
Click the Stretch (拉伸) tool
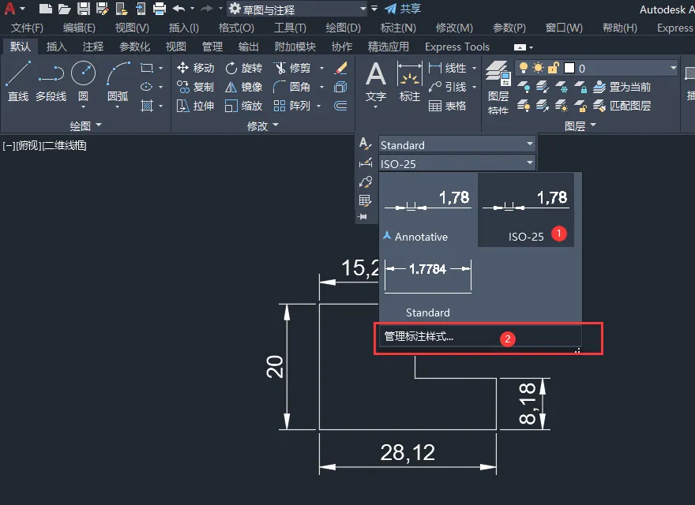[x=196, y=106]
